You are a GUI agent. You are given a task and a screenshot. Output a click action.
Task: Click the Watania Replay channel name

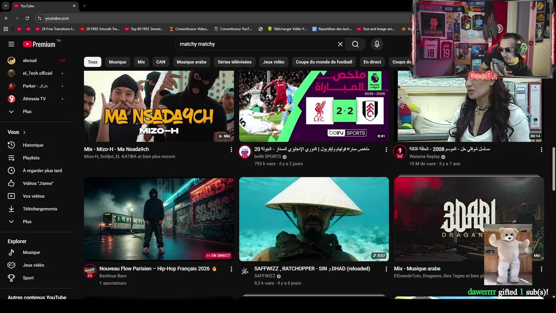[x=424, y=156]
